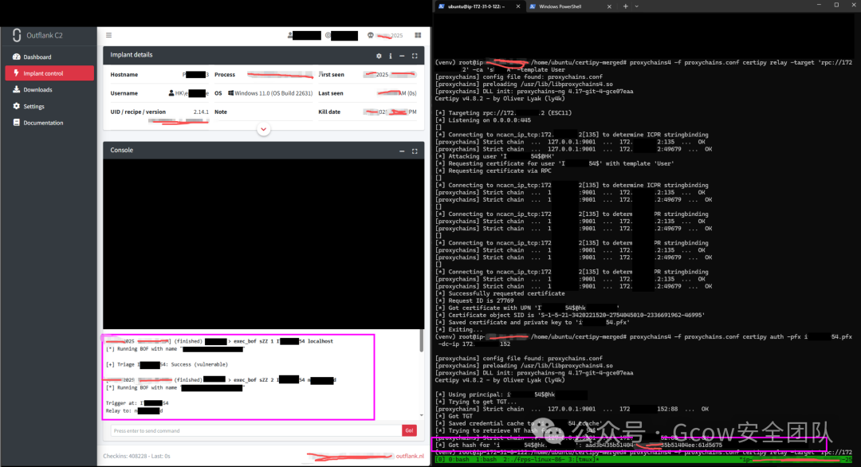The width and height of the screenshot is (861, 467).
Task: Click the Implant details info icon
Action: pyautogui.click(x=391, y=56)
